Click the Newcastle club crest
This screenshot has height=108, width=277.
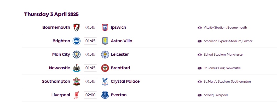point(77,68)
